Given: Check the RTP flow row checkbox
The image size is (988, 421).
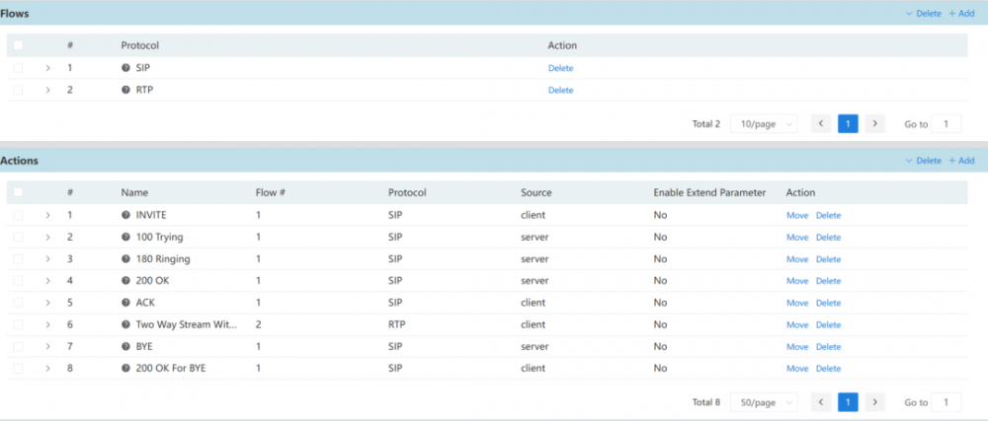Looking at the screenshot, I should (18, 90).
